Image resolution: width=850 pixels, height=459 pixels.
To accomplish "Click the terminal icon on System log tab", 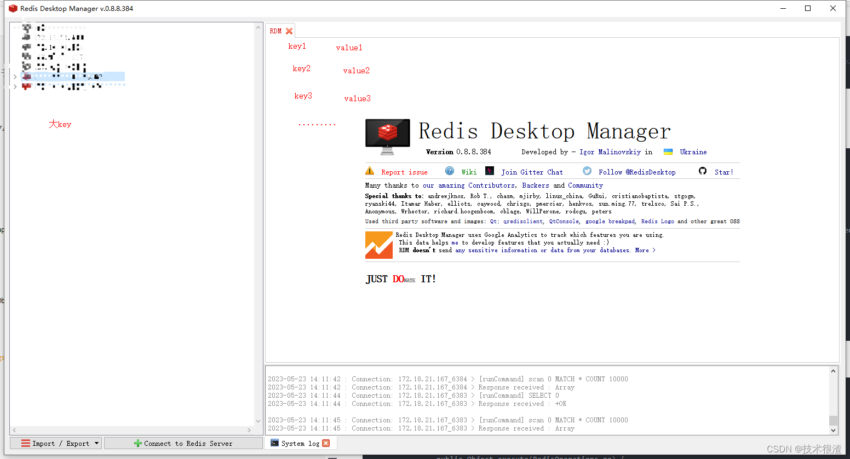I will (274, 443).
